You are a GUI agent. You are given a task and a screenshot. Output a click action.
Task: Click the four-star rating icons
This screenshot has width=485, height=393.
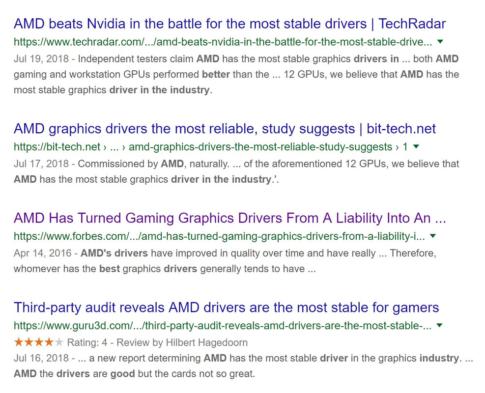pos(39,342)
